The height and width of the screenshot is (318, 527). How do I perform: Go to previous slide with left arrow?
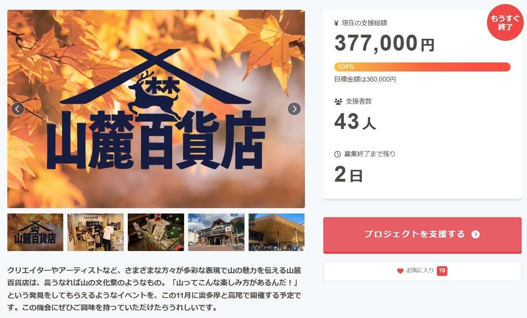(x=18, y=109)
